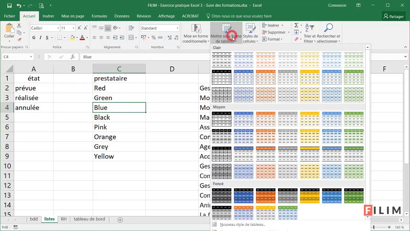The width and height of the screenshot is (410, 231).
Task: Click Nouveau style de tableau link
Action: (x=242, y=225)
